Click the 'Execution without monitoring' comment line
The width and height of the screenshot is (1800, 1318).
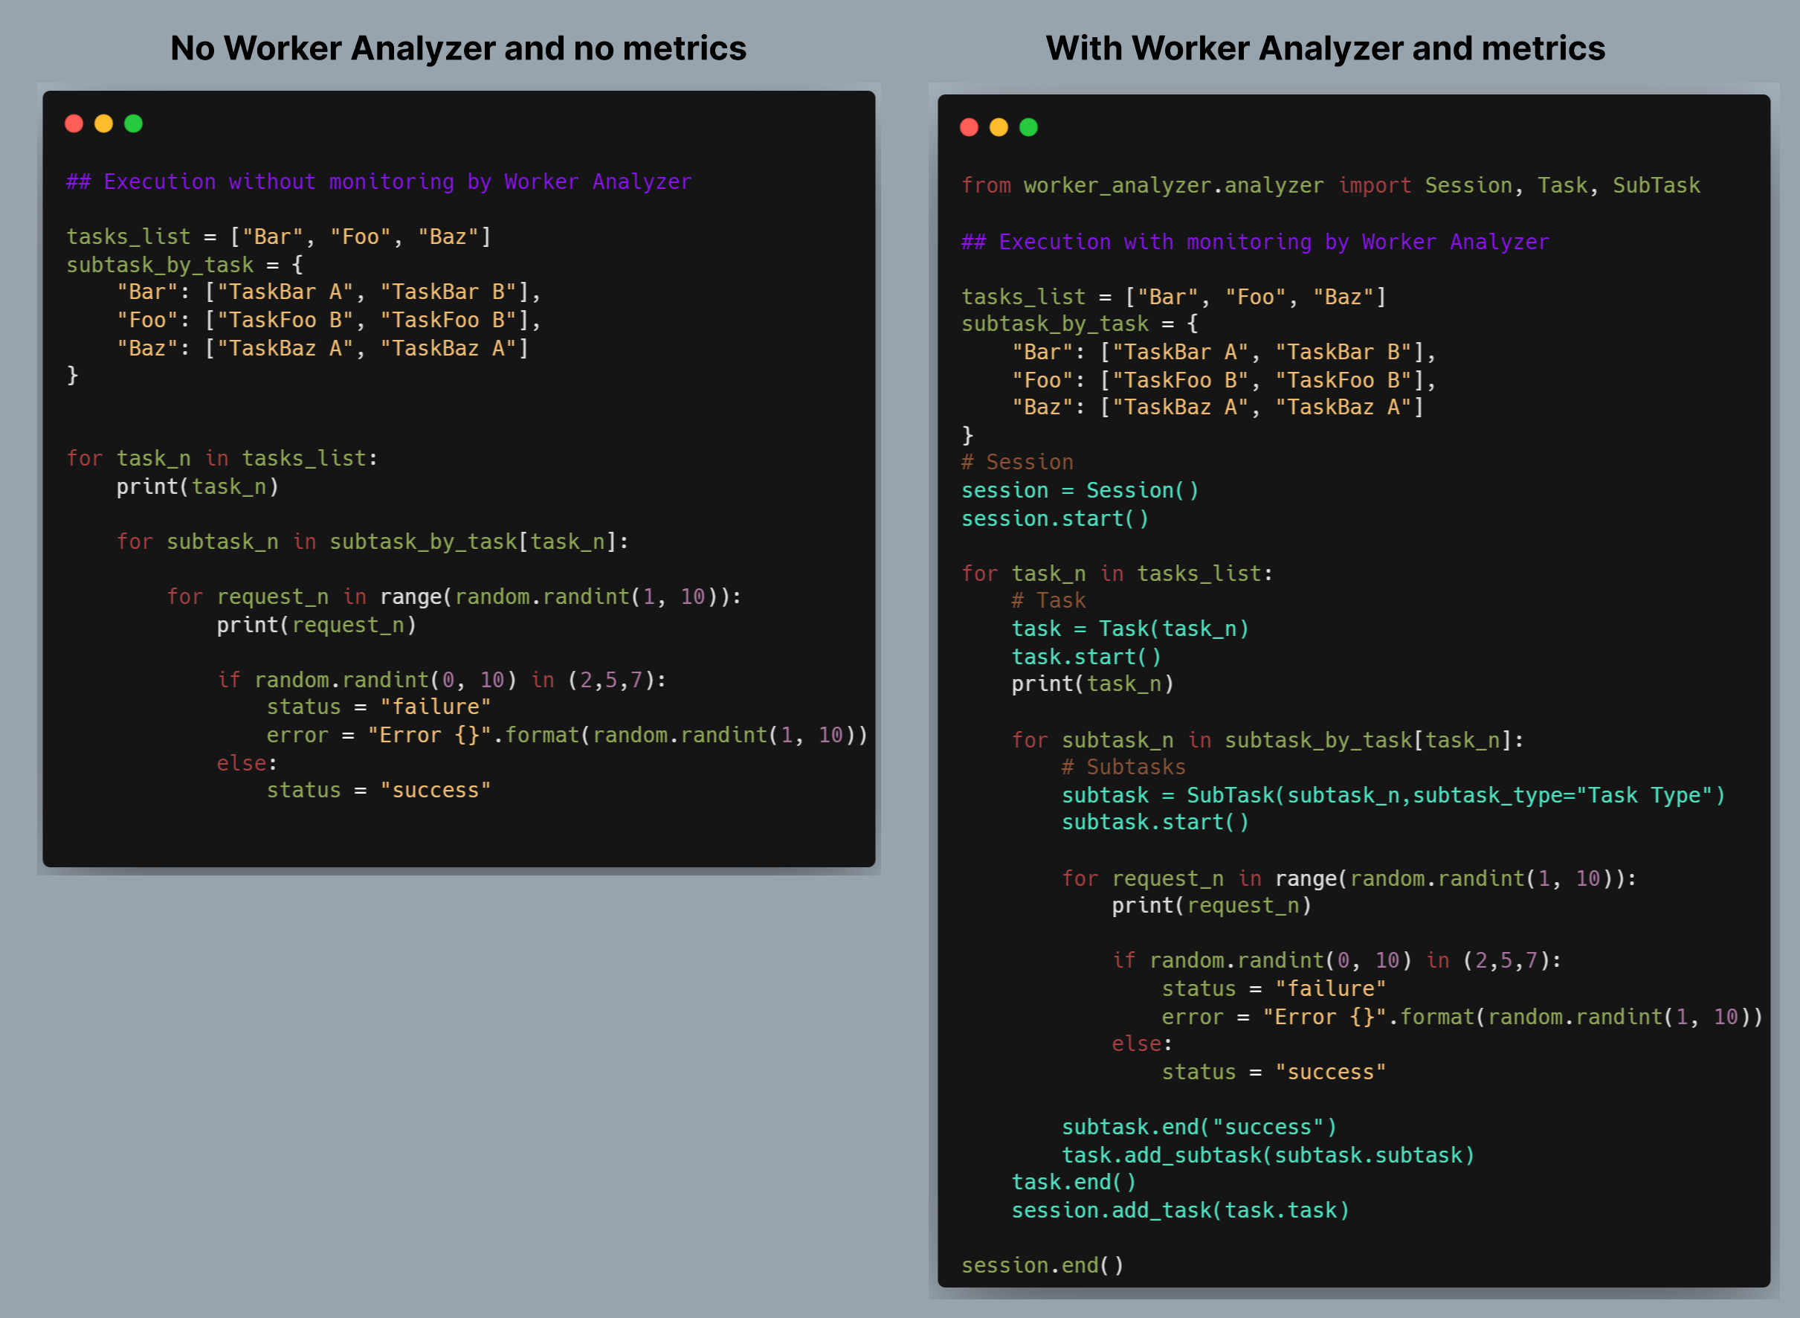[379, 182]
